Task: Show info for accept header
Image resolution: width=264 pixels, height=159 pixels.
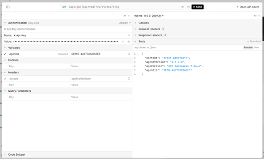Action: point(129,79)
